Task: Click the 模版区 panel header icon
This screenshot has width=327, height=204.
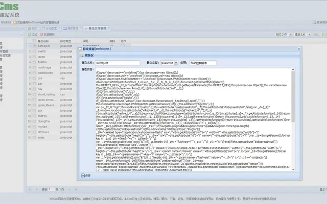Action: [82, 56]
